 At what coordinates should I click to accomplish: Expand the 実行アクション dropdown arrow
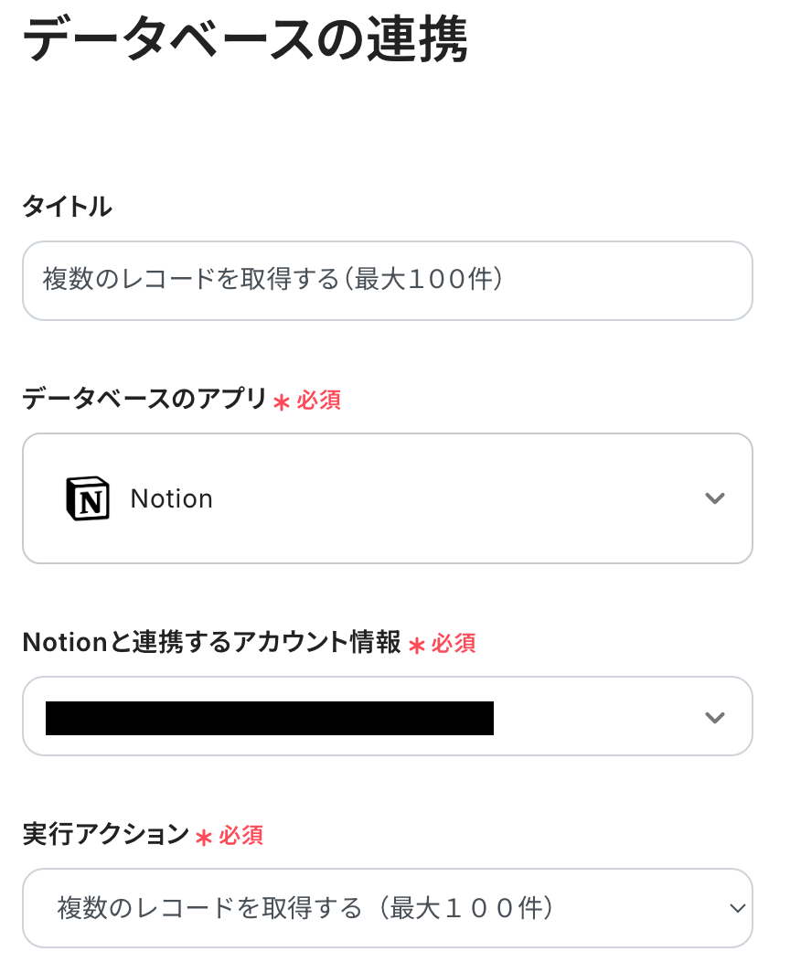click(737, 908)
